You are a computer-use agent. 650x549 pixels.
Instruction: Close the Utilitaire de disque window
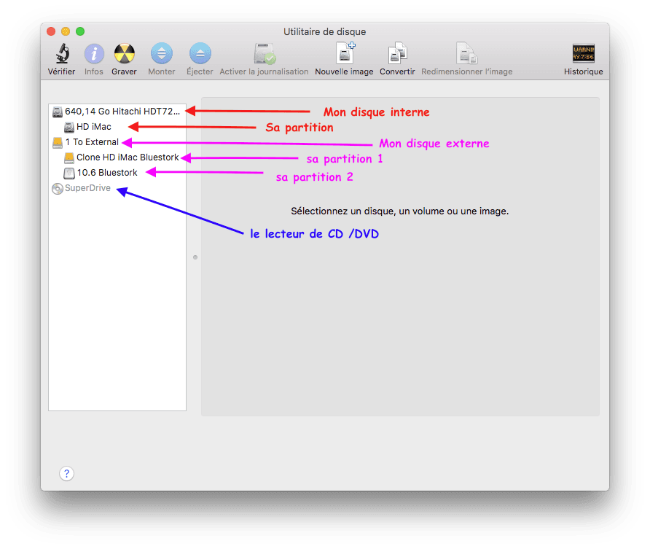point(51,31)
